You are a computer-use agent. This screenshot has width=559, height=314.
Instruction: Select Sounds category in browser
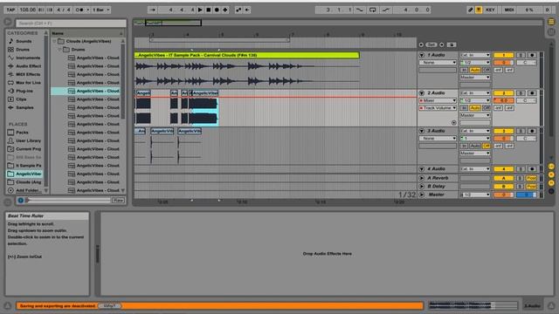(x=24, y=41)
